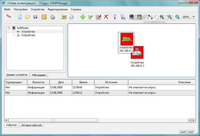Open the Редактирование menu
The height and width of the screenshot is (136, 200).
(x=58, y=9)
